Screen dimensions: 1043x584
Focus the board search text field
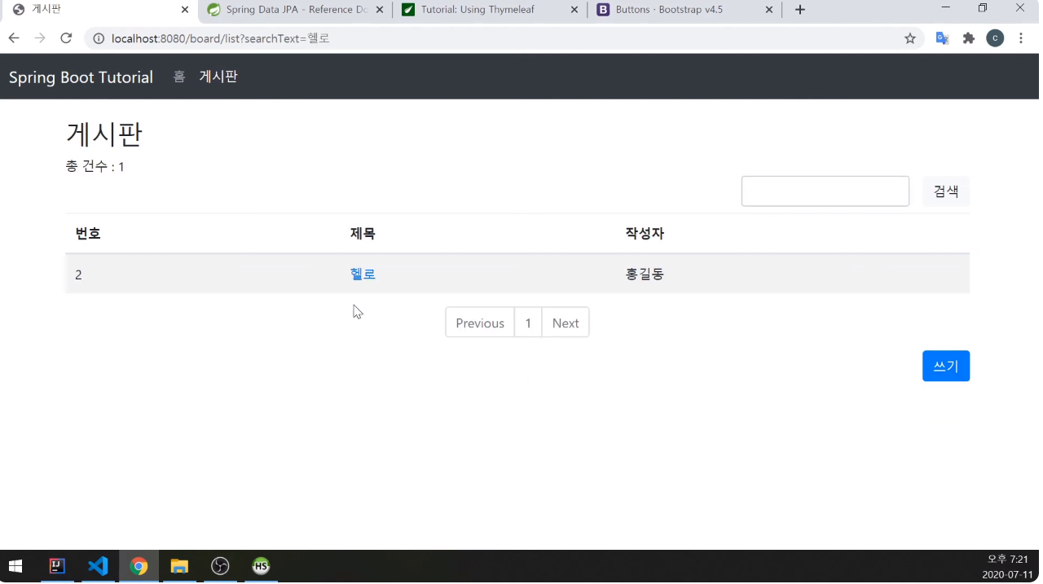pyautogui.click(x=825, y=191)
